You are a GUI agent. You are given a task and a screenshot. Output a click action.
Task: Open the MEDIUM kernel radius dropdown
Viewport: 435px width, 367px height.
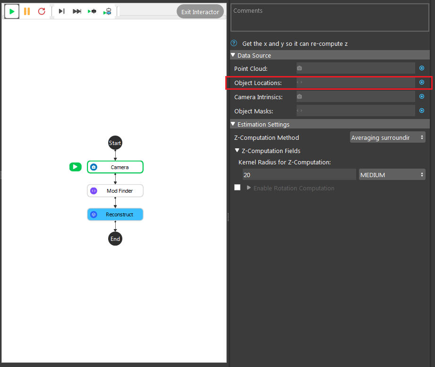[x=392, y=175]
